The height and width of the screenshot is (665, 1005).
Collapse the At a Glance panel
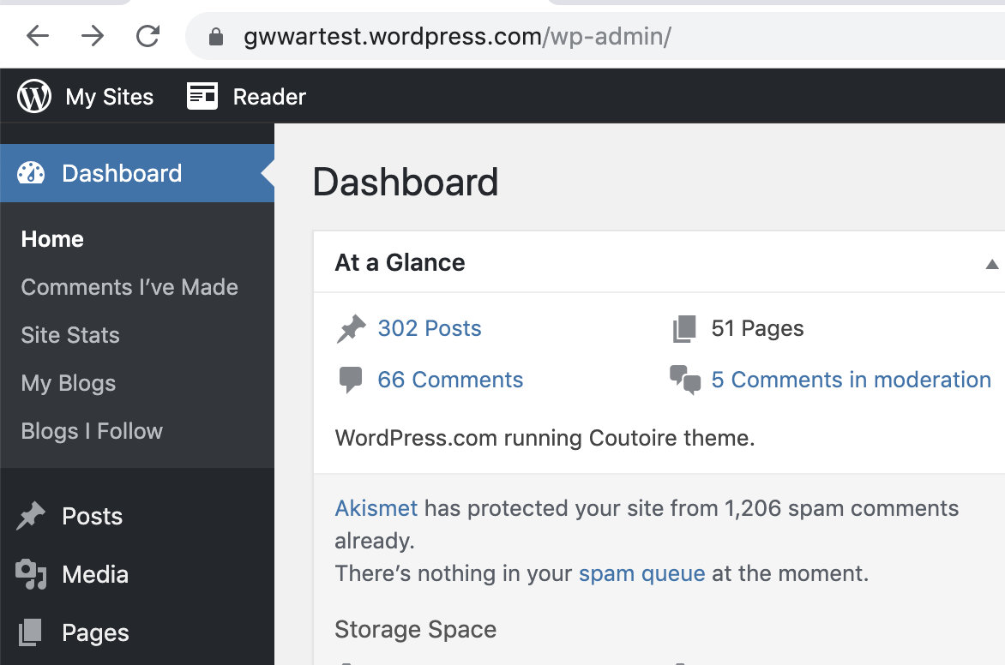991,264
